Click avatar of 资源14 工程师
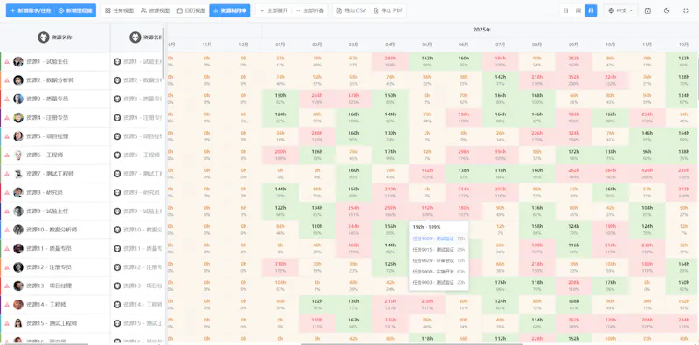The image size is (699, 345). tap(18, 305)
